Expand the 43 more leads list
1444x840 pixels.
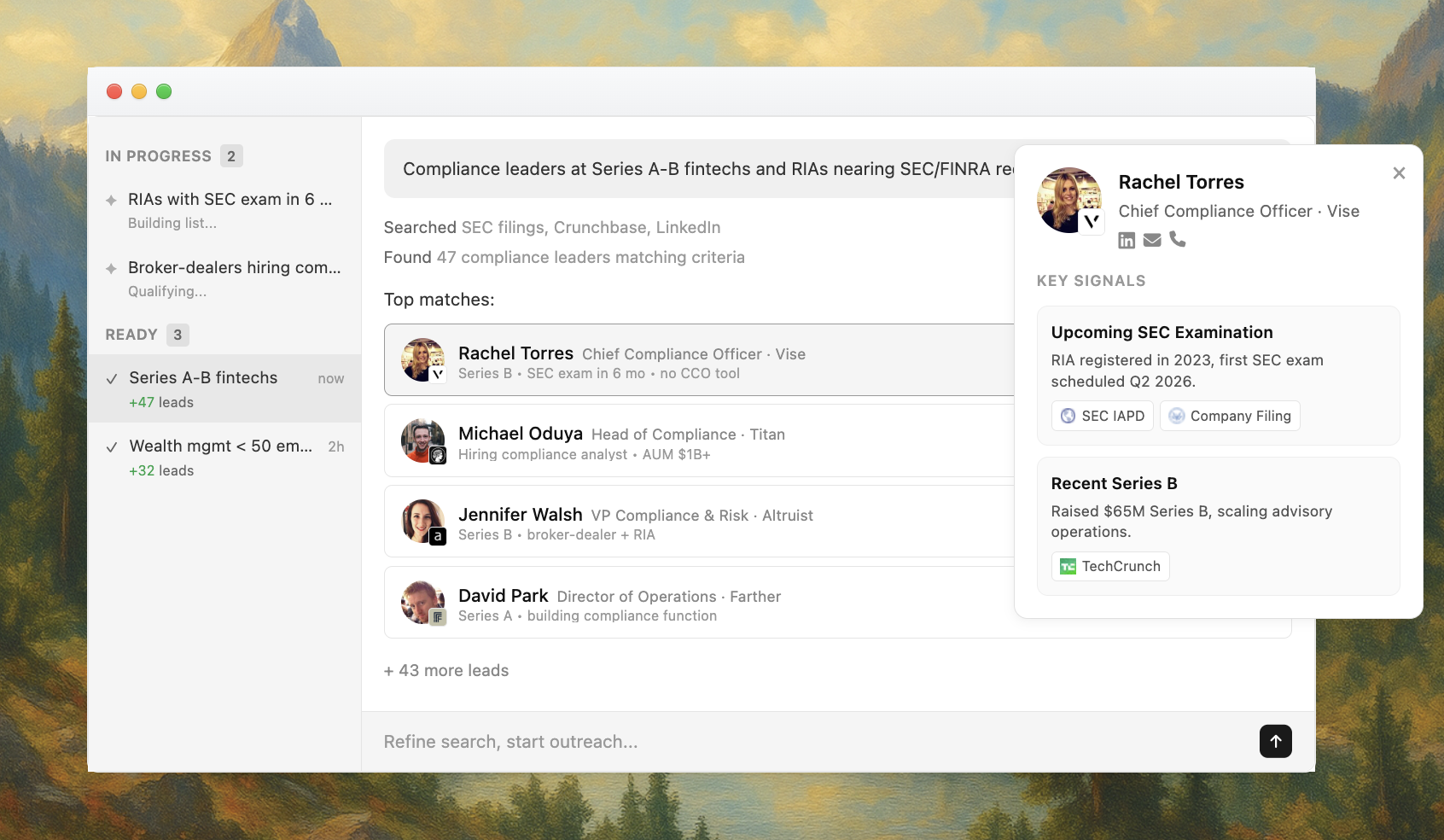pyautogui.click(x=446, y=671)
